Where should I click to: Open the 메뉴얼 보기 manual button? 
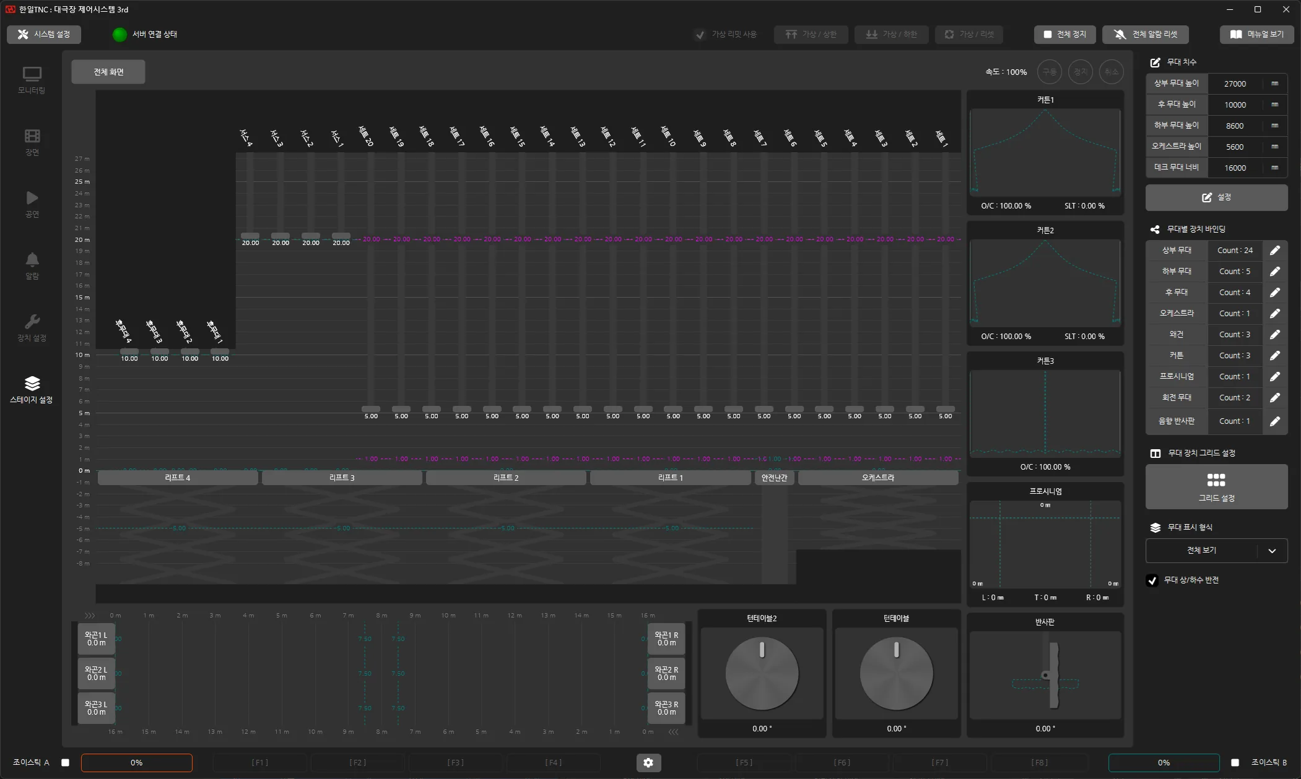1256,35
